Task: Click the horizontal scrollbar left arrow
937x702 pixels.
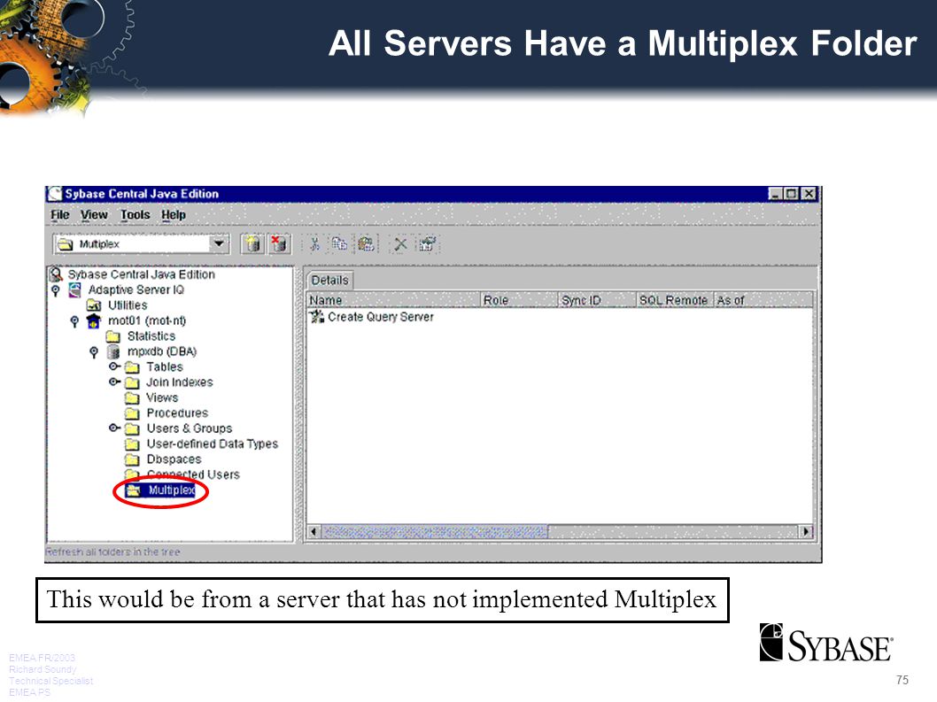Action: coord(314,531)
